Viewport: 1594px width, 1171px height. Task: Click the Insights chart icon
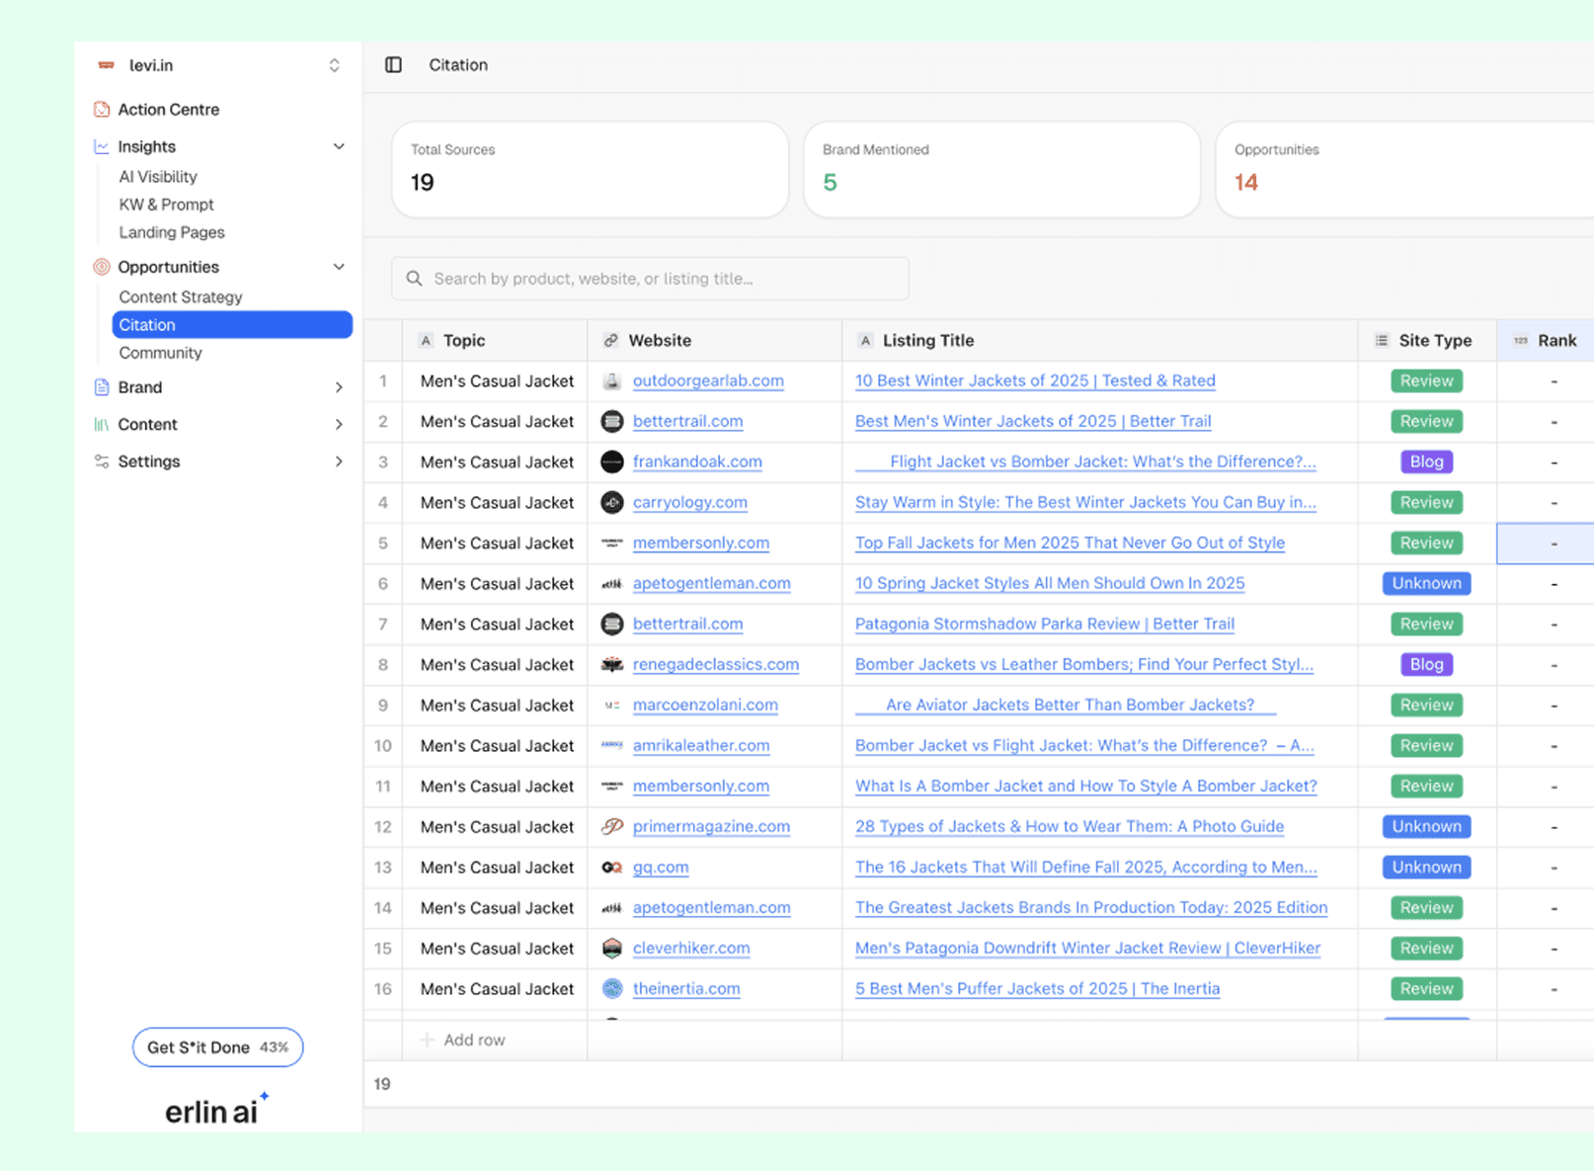click(102, 146)
